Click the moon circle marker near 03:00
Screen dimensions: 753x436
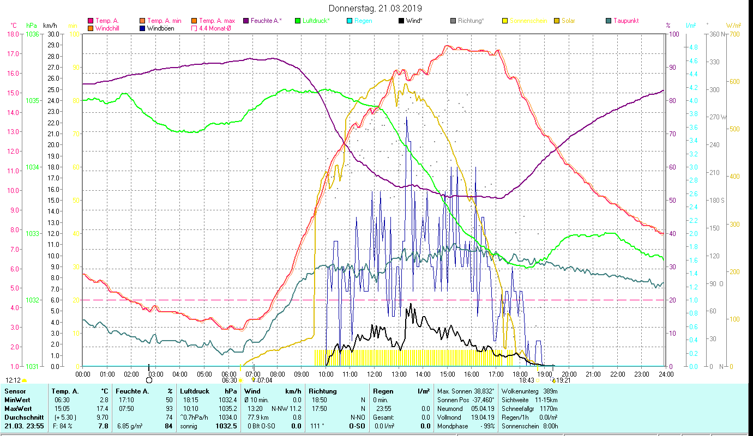(149, 380)
